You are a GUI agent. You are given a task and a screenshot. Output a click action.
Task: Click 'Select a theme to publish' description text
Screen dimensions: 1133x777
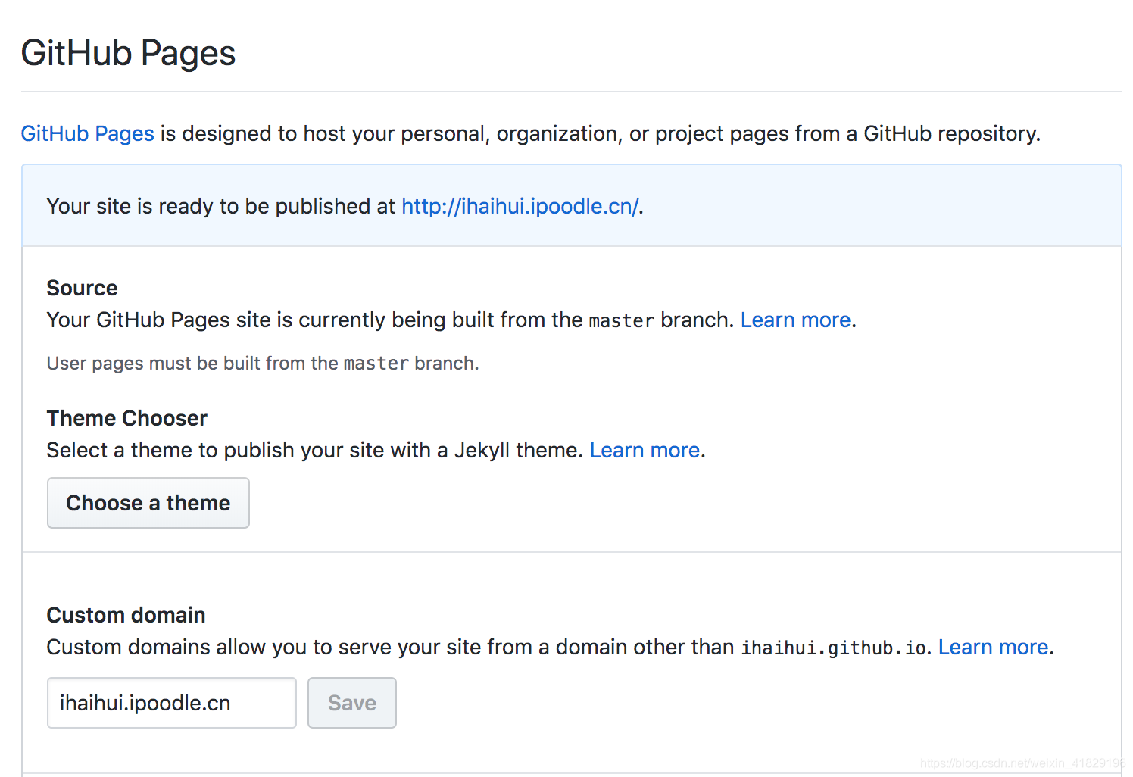(x=314, y=451)
